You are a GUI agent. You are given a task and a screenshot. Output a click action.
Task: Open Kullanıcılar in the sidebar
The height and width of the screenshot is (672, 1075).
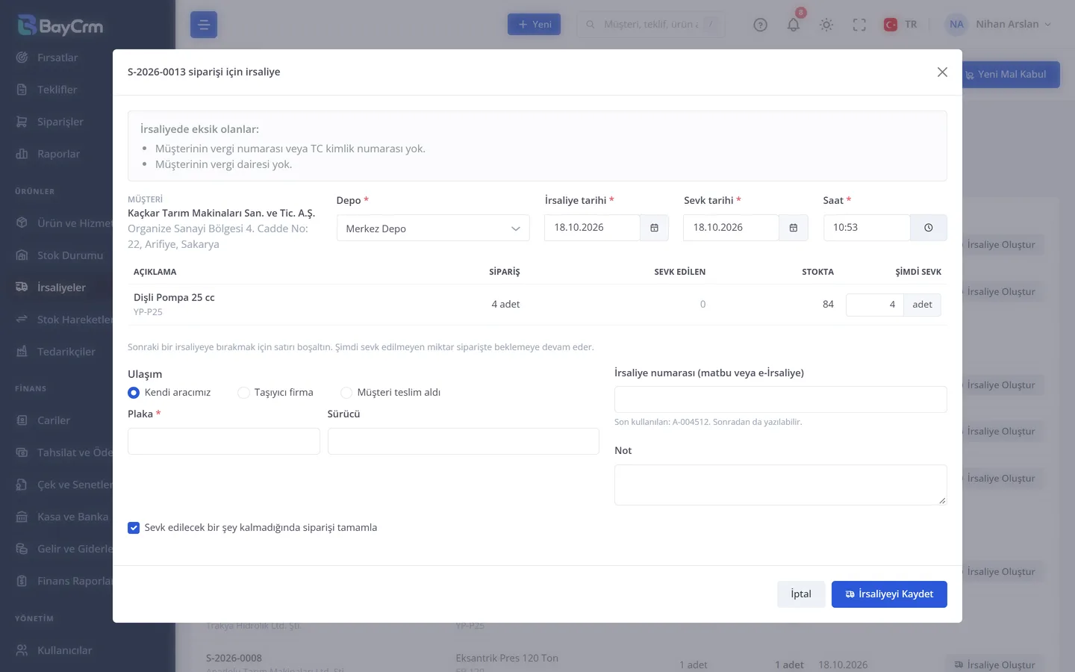64,650
